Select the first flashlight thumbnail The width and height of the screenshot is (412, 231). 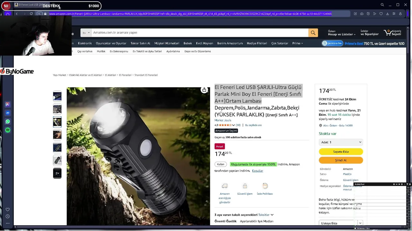(57, 96)
